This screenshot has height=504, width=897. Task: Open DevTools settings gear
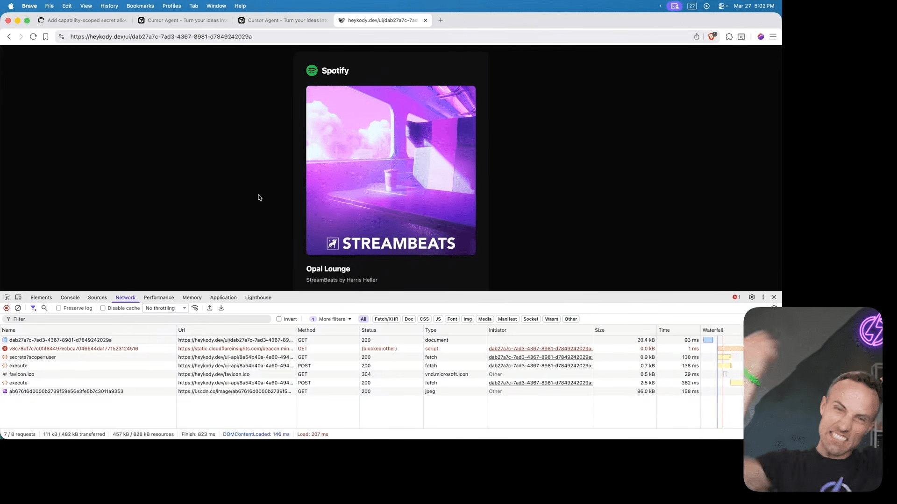click(752, 297)
